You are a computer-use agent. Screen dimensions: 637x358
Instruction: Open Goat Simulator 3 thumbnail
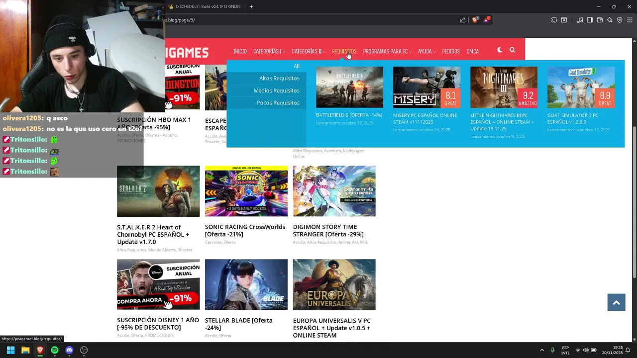(581, 87)
